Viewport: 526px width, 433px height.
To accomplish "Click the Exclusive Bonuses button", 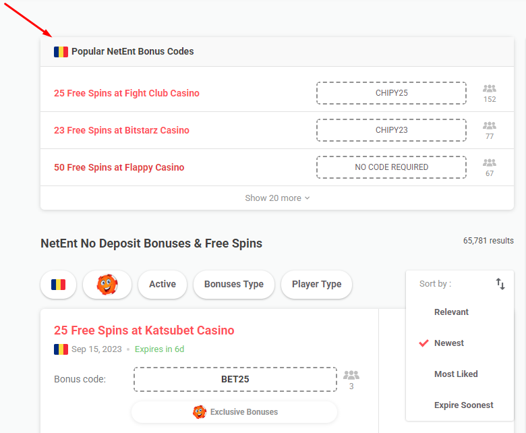I will [x=235, y=412].
